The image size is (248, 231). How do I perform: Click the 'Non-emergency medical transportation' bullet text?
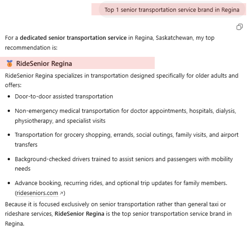pyautogui.click(x=126, y=115)
